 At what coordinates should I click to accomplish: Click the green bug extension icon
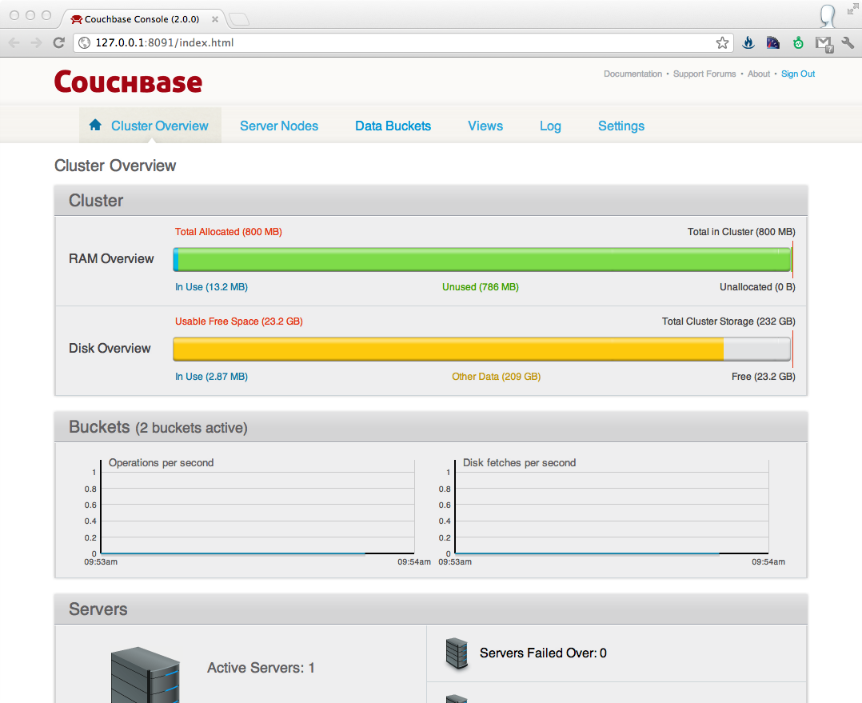pyautogui.click(x=798, y=43)
